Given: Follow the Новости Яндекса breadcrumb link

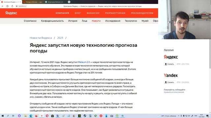Looking at the screenshot, I should [x=41, y=38].
